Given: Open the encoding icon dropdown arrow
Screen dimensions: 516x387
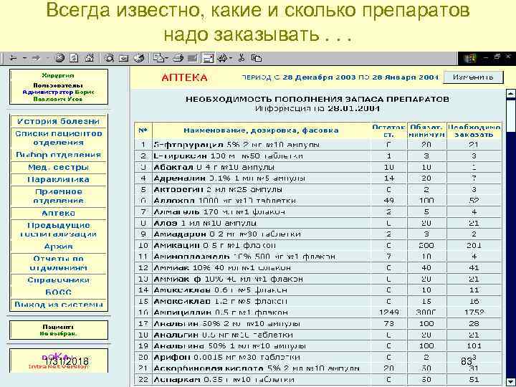Looking at the screenshot, I should click(x=231, y=59).
